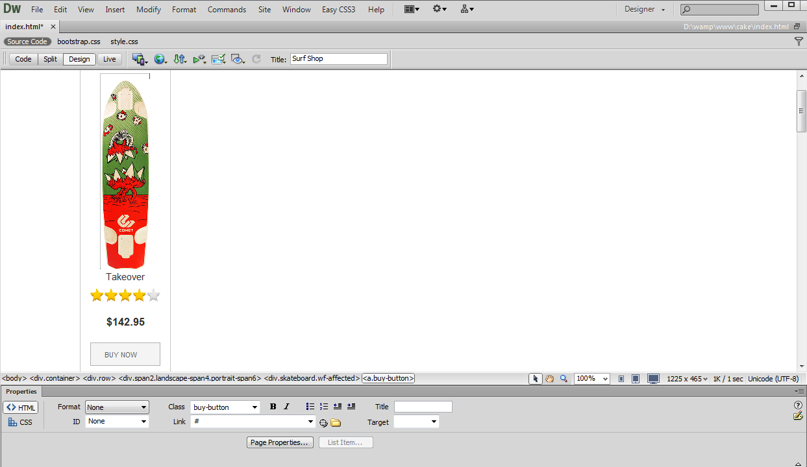807x467 pixels.
Task: Open the Insert menu
Action: (116, 10)
